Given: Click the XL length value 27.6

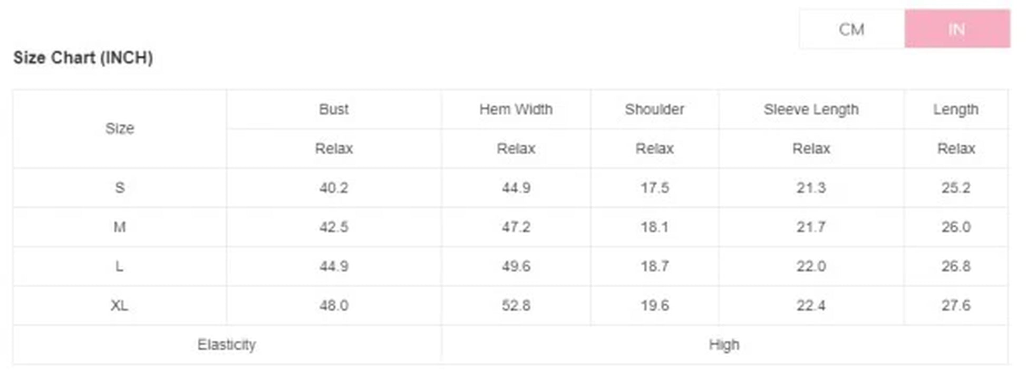Looking at the screenshot, I should [955, 305].
